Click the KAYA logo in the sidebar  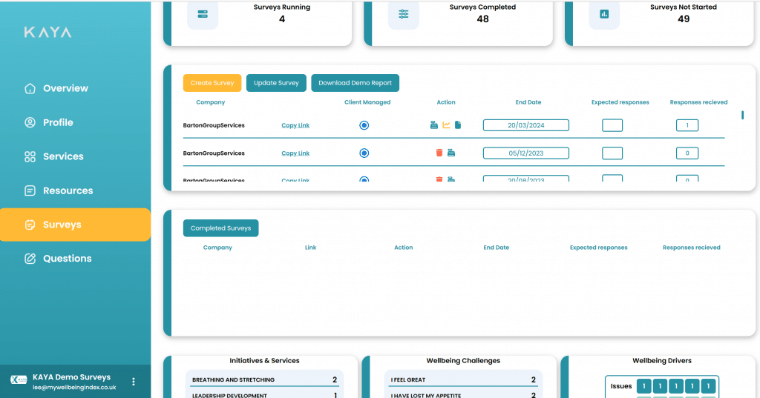pos(48,33)
